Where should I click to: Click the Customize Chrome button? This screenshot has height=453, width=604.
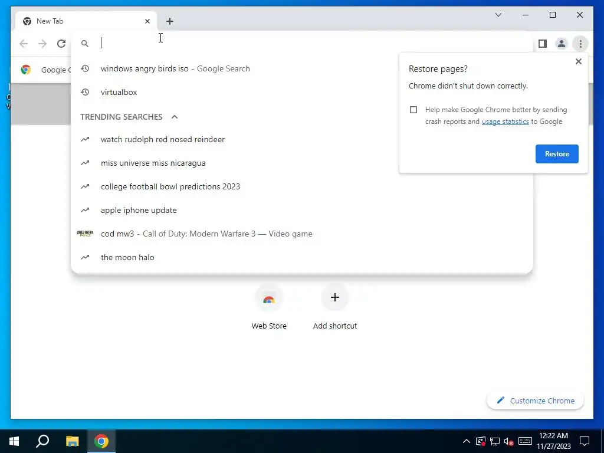click(x=535, y=401)
